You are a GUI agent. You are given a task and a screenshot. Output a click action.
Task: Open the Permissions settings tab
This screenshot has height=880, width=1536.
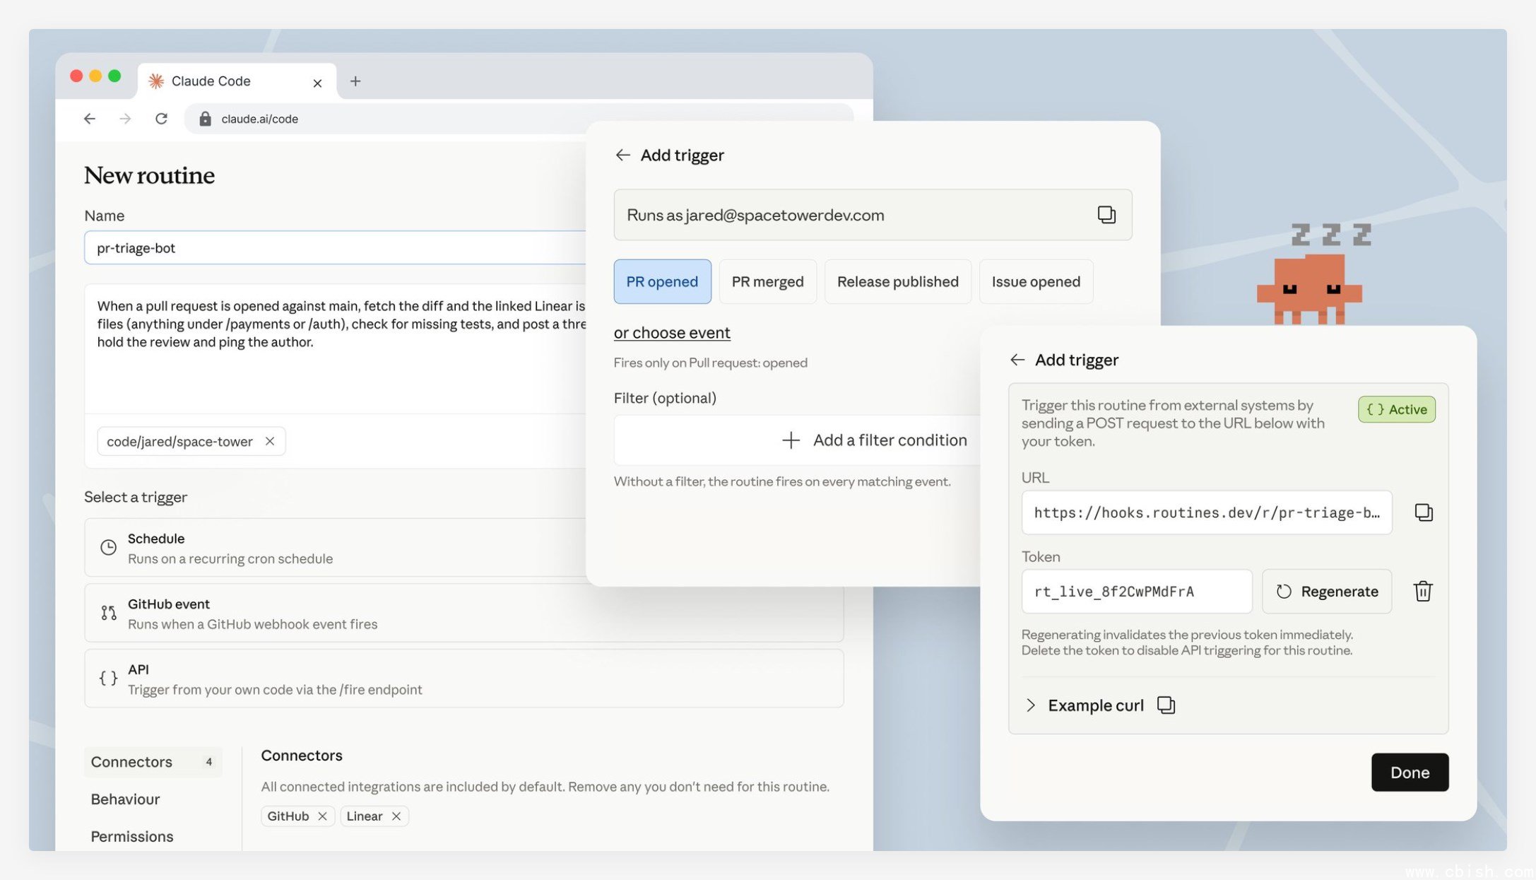coord(131,836)
